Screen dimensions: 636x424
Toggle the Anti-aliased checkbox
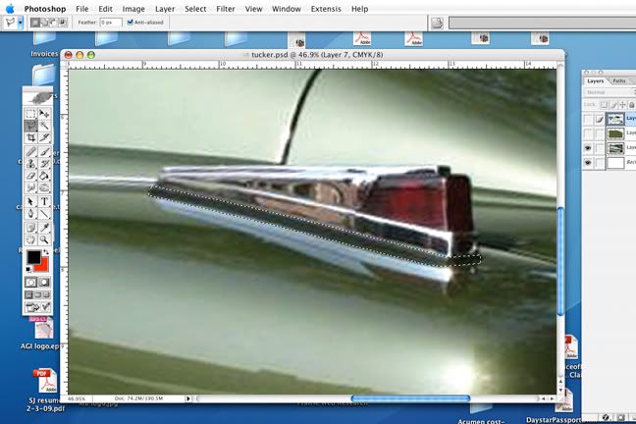131,23
